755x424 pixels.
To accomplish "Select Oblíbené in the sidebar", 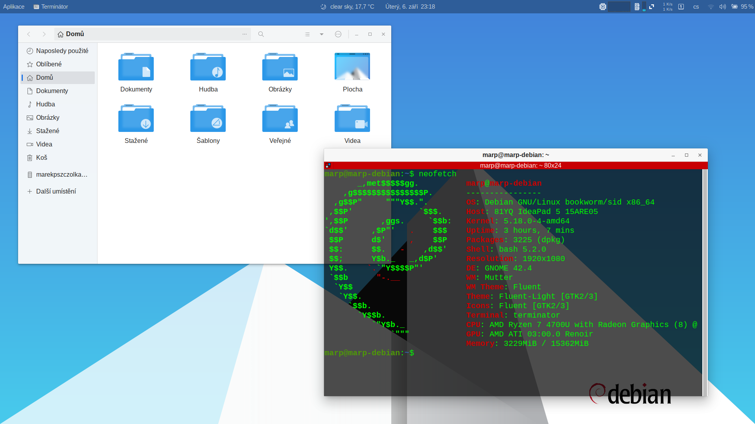I will (58, 64).
